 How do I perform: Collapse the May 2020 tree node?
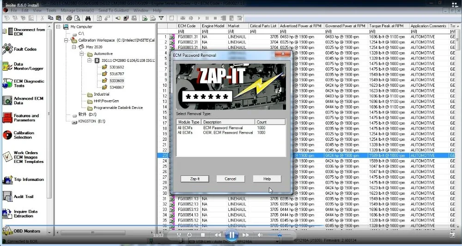73,47
